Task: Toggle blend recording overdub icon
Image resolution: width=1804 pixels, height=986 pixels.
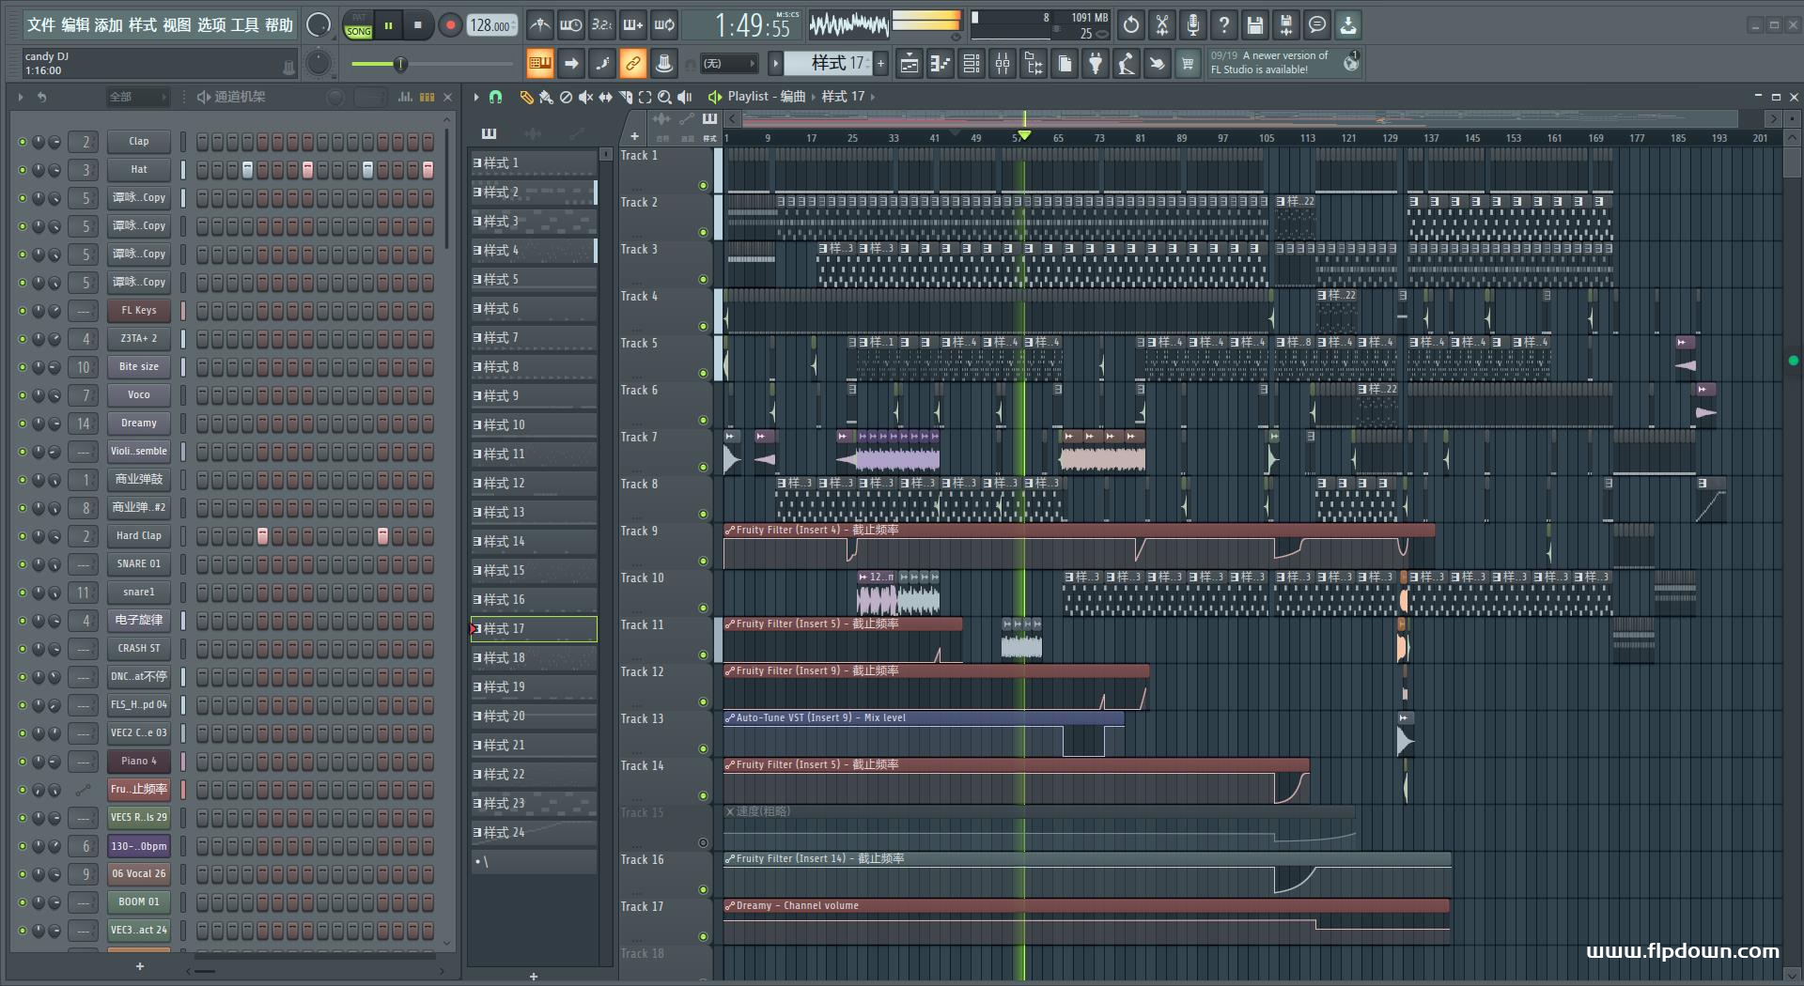Action: 633,25
